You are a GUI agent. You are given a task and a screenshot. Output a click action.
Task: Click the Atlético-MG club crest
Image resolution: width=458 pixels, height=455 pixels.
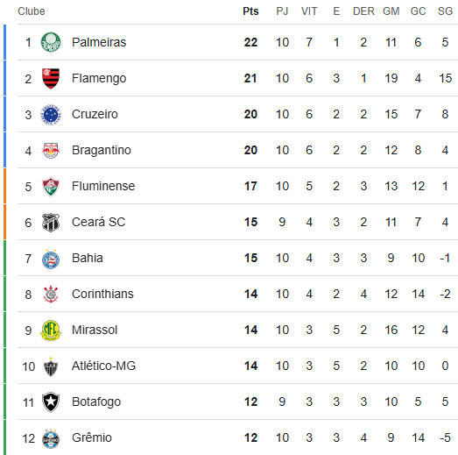(x=51, y=366)
